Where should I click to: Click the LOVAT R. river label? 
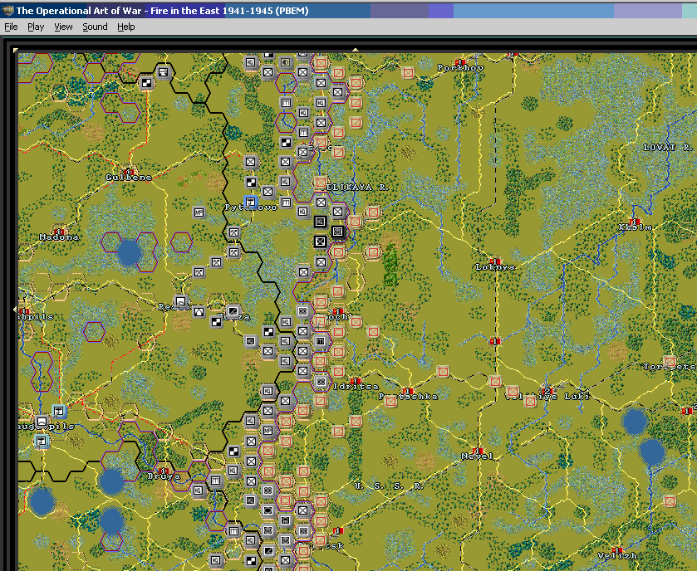(x=668, y=148)
